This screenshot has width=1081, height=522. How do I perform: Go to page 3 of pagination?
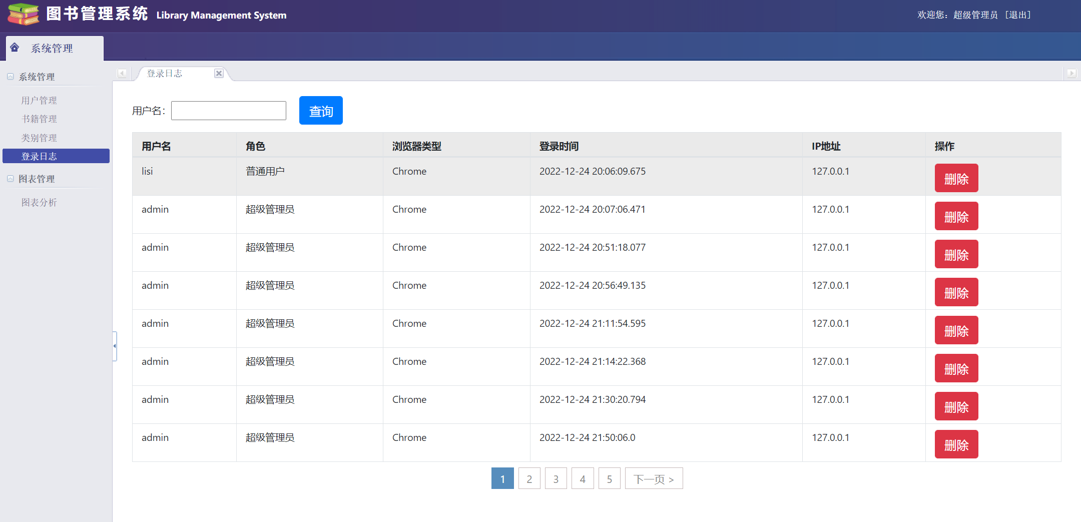click(x=556, y=478)
